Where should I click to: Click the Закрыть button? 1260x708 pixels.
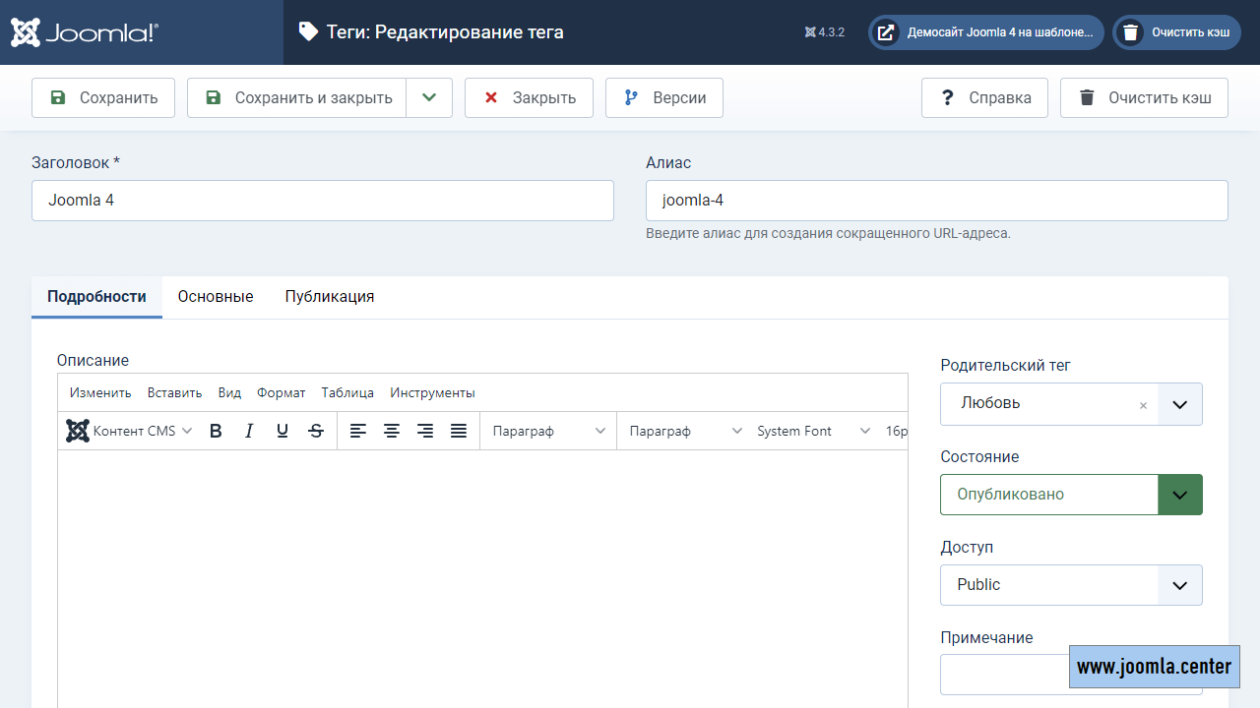pyautogui.click(x=529, y=97)
